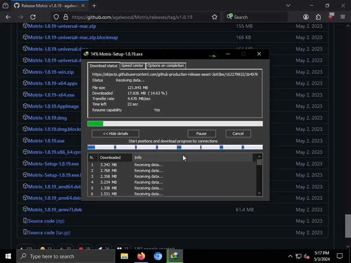Reload the current GitHub page
This screenshot has height=263, width=351.
pos(33,17)
